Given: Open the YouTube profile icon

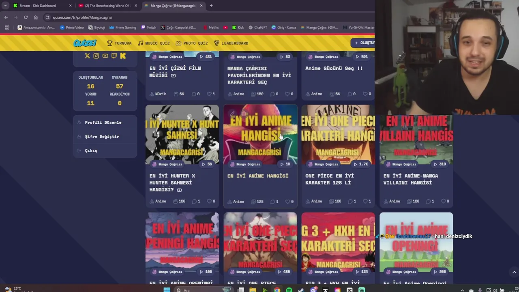Looking at the screenshot, I should pyautogui.click(x=105, y=56).
